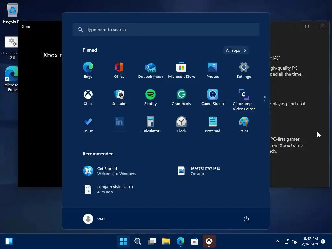Close the Xbox window
The image size is (332, 249).
pos(322,26)
